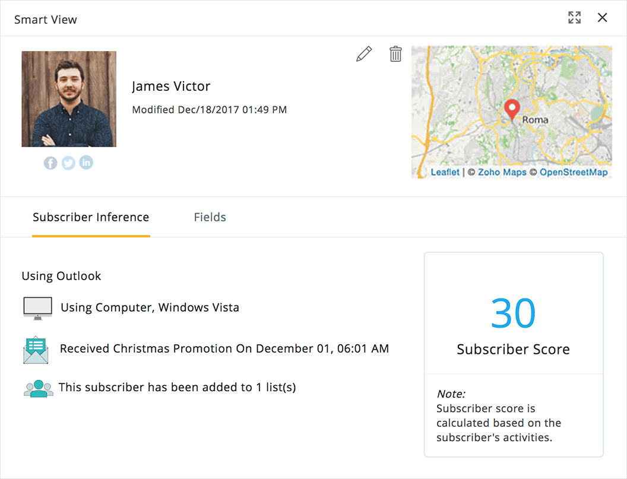Viewport: 627px width, 479px height.
Task: Click the Modified Dec/18/2017 01:49 PM text
Action: (209, 110)
